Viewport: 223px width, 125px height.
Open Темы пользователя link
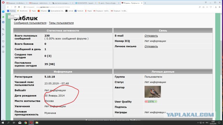pyautogui.click(x=61, y=23)
